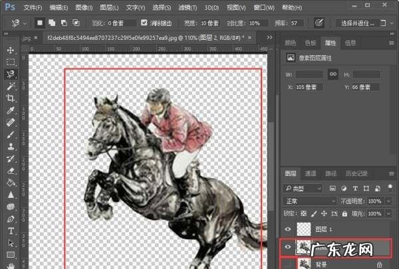The height and width of the screenshot is (269, 399).
Task: Click the link width and height icon
Action: tap(333, 74)
